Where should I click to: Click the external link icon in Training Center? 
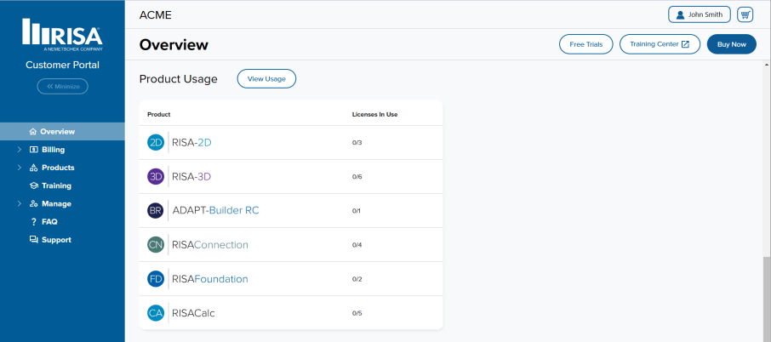pos(685,44)
